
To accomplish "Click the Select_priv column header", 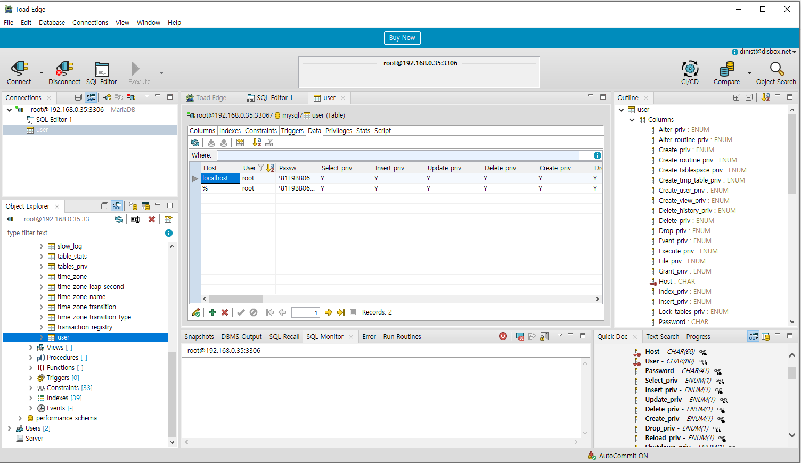I will (x=345, y=168).
